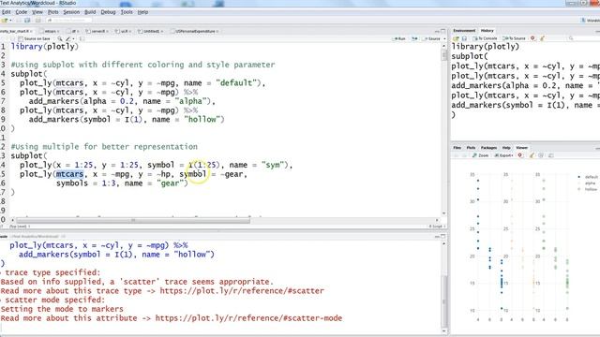Toggle the default trace in plot legend

(588, 177)
